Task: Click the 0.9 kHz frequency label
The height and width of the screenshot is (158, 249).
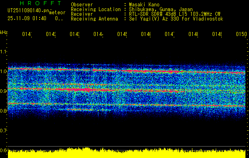Action: pos(4,91)
